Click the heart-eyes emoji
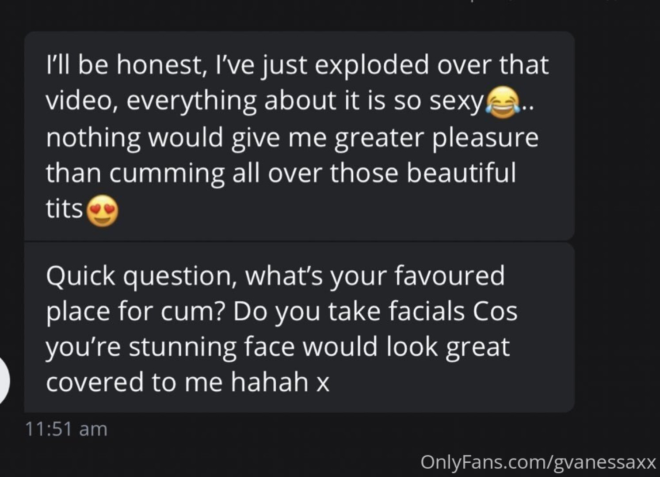 (102, 211)
